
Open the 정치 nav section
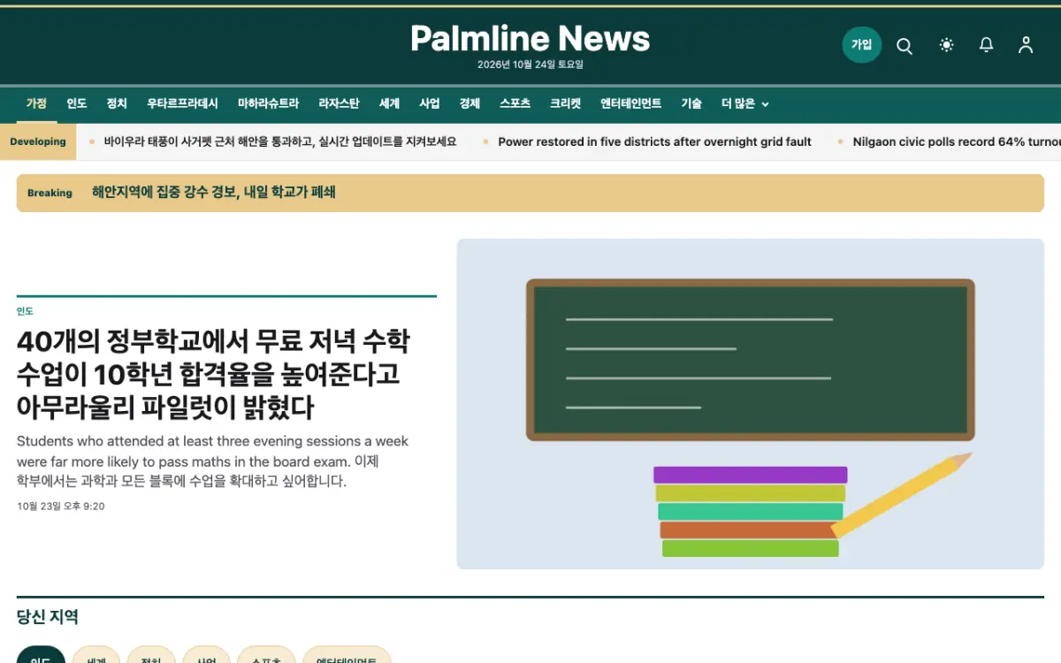(x=117, y=103)
